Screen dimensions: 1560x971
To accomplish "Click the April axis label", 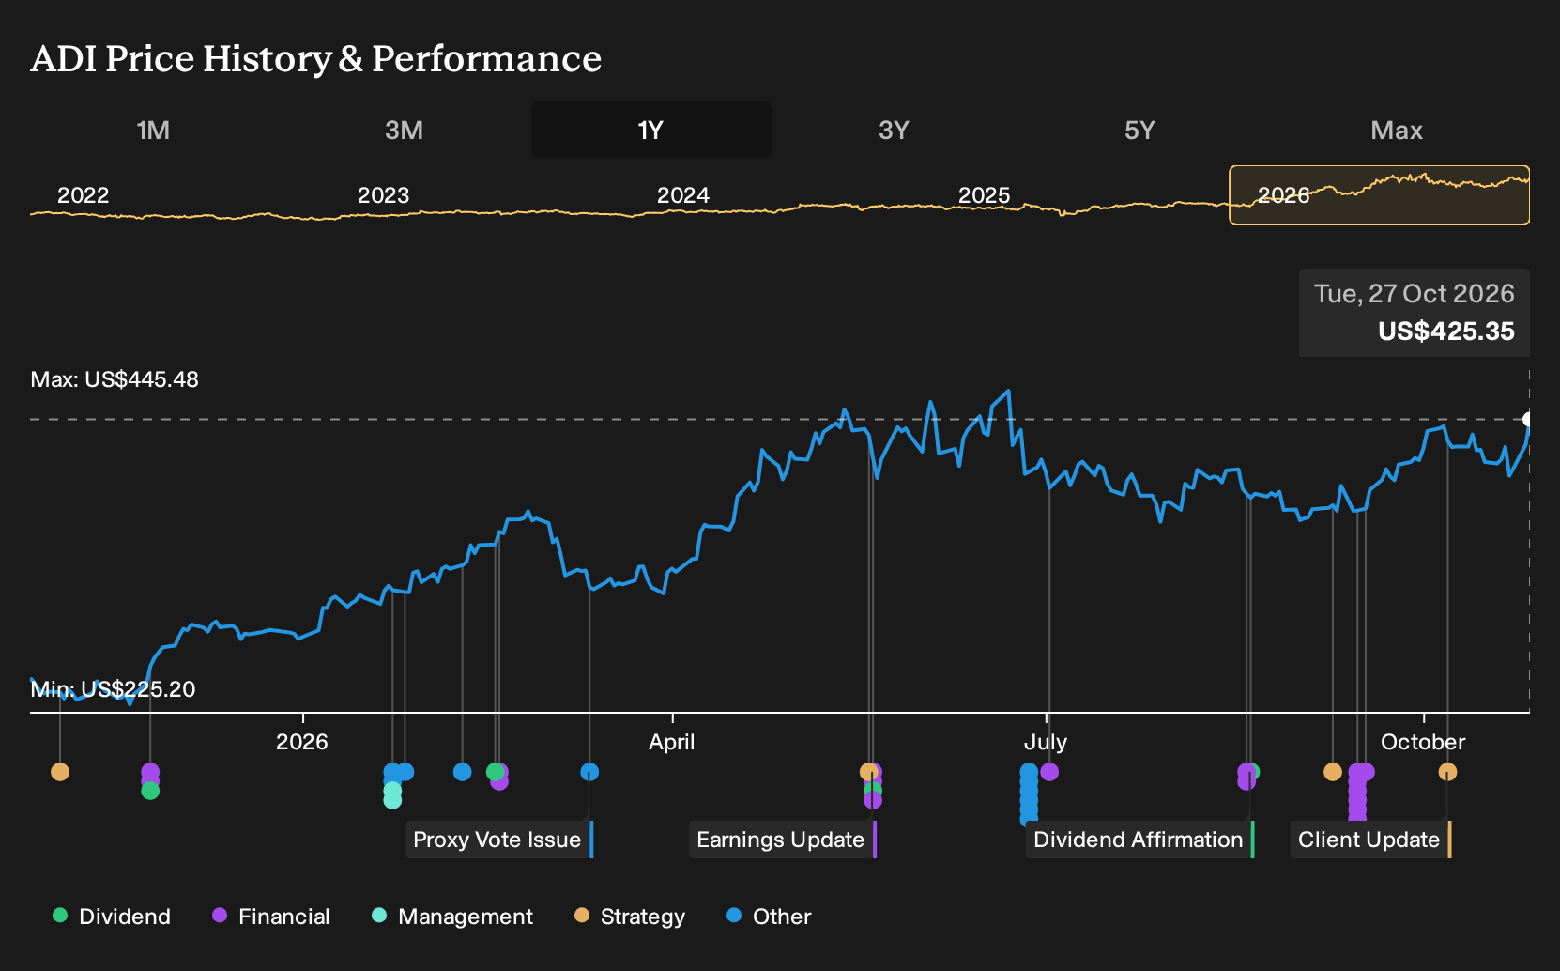I will pos(672,742).
